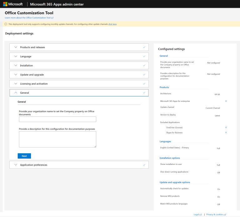The image size is (240, 217).
Task: Click the Deployment settings heading
Action: (x=19, y=33)
